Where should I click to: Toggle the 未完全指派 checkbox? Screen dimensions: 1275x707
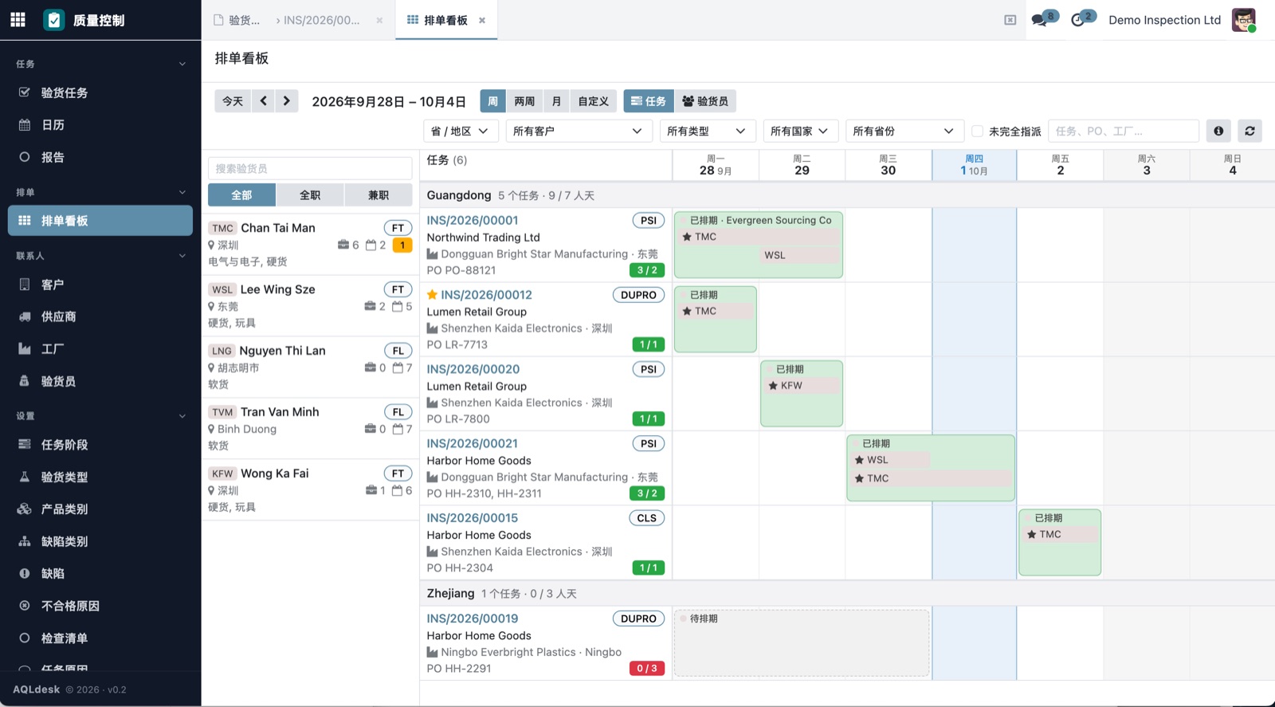[x=977, y=131]
